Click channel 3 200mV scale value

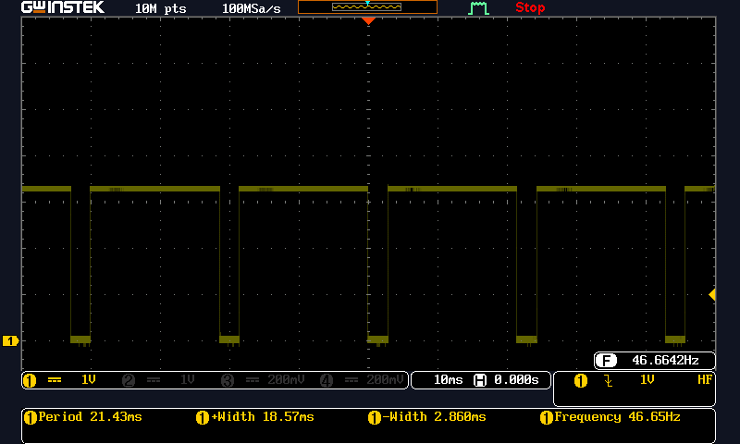click(286, 380)
